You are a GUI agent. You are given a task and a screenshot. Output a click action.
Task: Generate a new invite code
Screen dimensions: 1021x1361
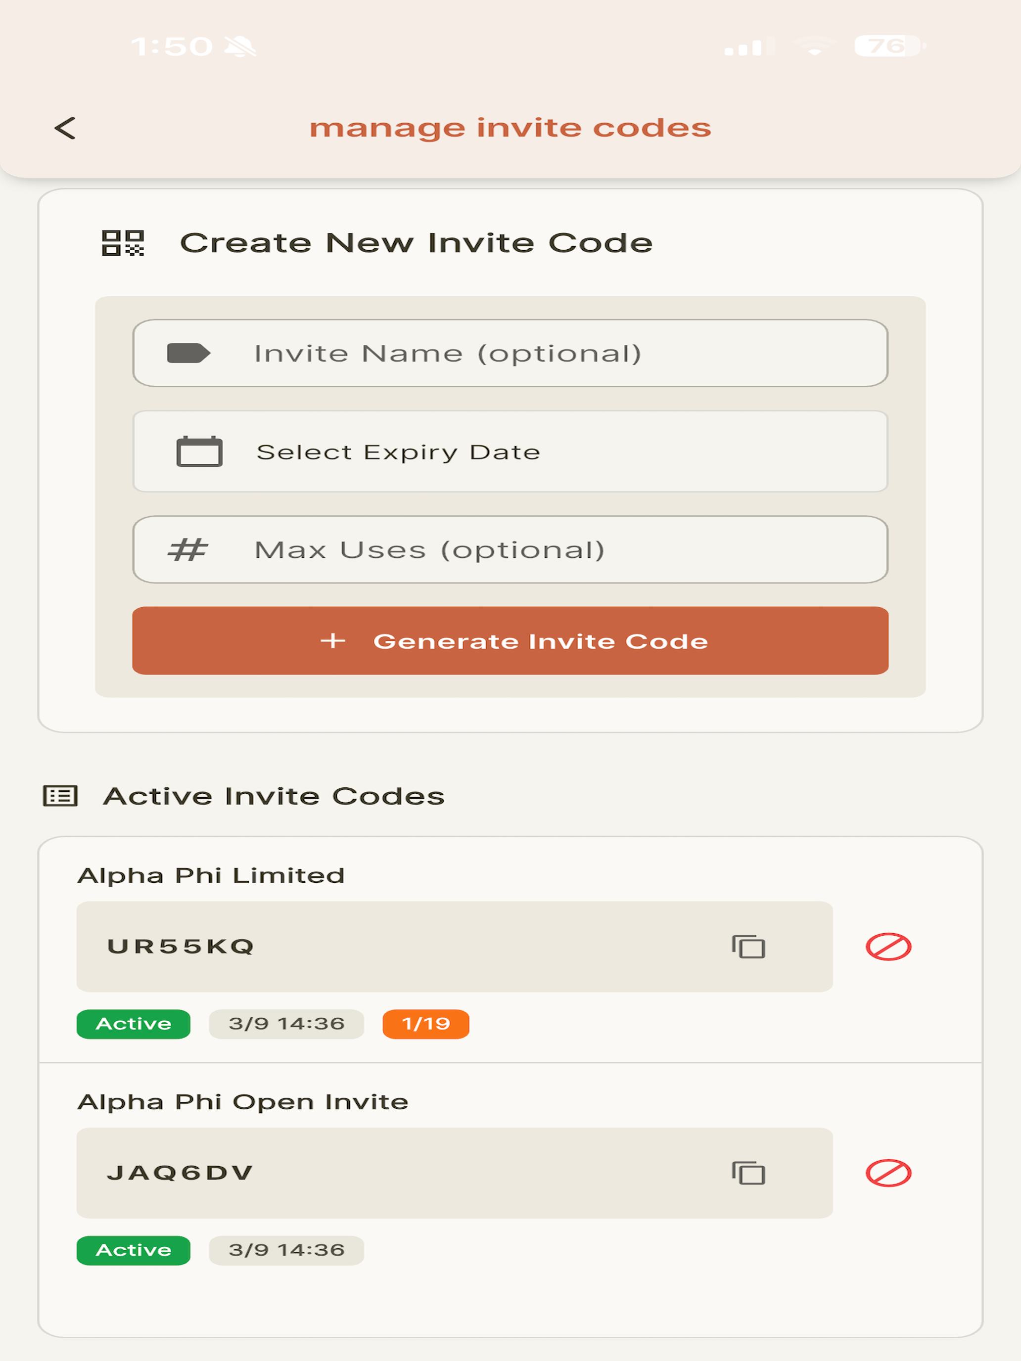tap(510, 640)
